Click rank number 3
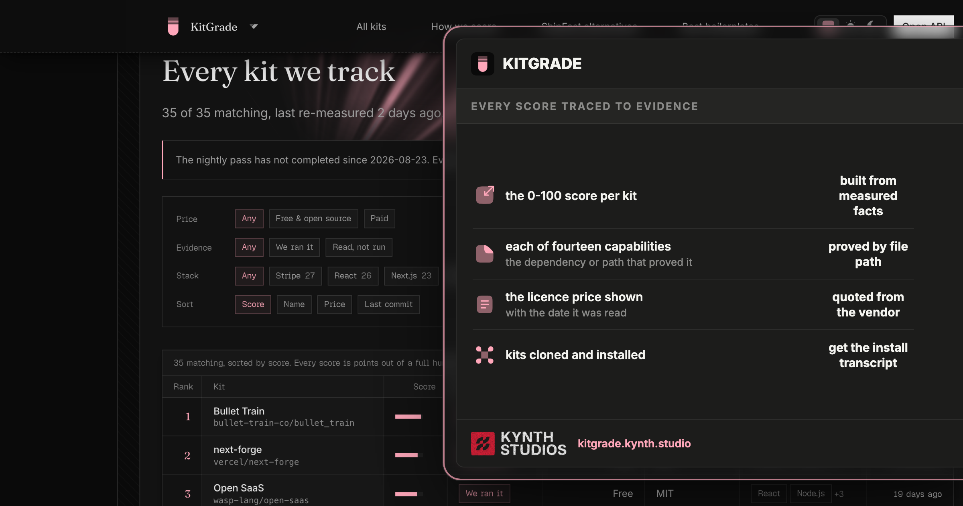Viewport: 963px width, 506px height. [x=187, y=494]
